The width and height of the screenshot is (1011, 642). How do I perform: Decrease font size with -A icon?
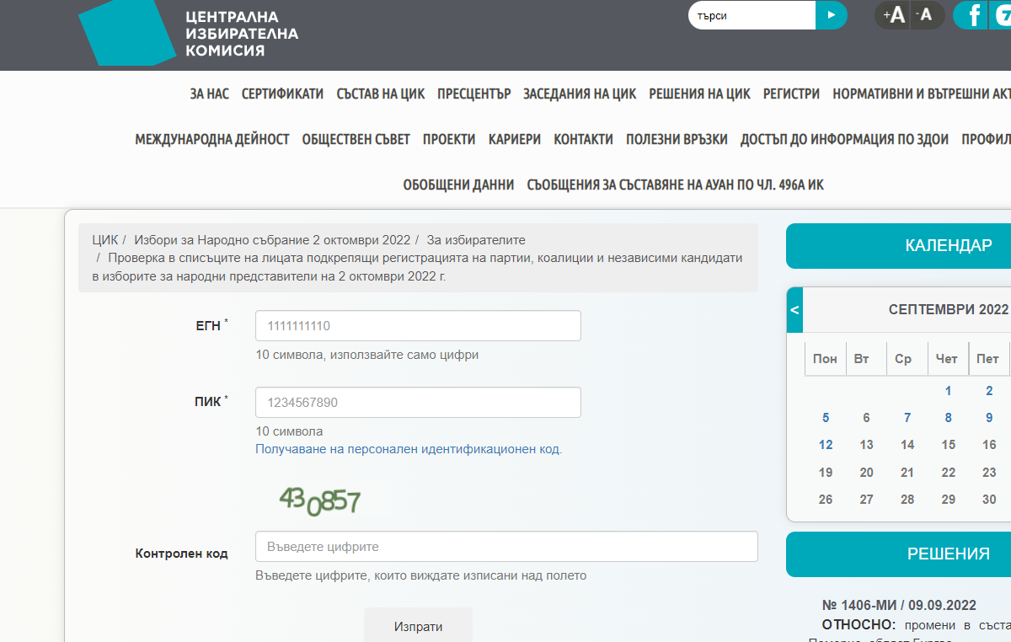(926, 15)
